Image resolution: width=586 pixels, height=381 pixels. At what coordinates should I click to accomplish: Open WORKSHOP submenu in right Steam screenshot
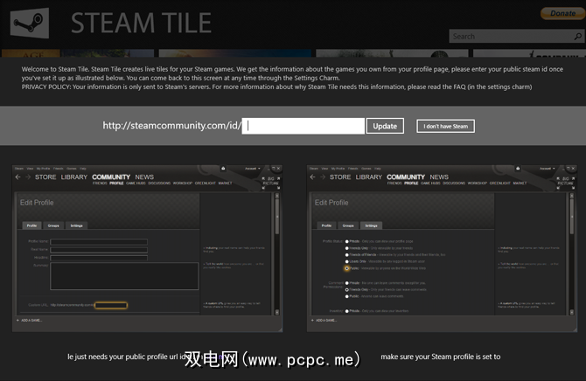point(478,184)
